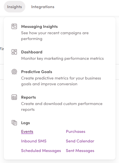Open the Purchases log link
Viewport: 119px width, 163px height.
tap(76, 131)
